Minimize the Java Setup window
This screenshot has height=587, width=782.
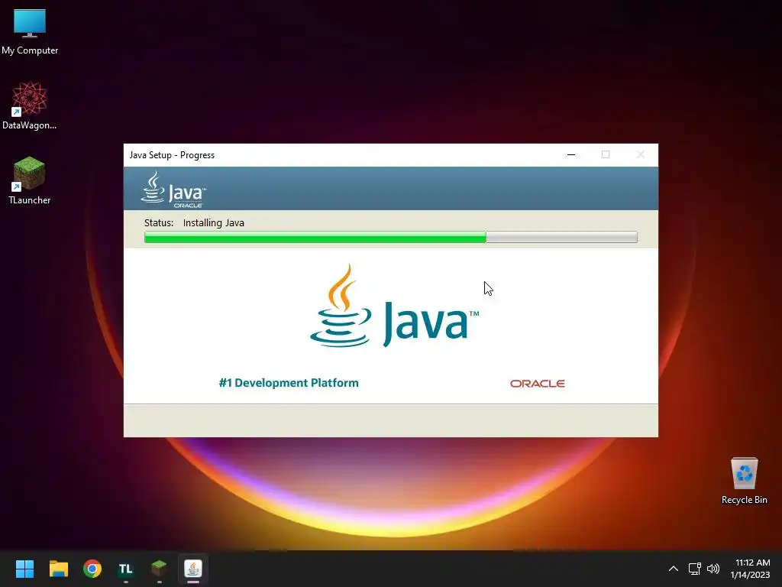tap(571, 154)
